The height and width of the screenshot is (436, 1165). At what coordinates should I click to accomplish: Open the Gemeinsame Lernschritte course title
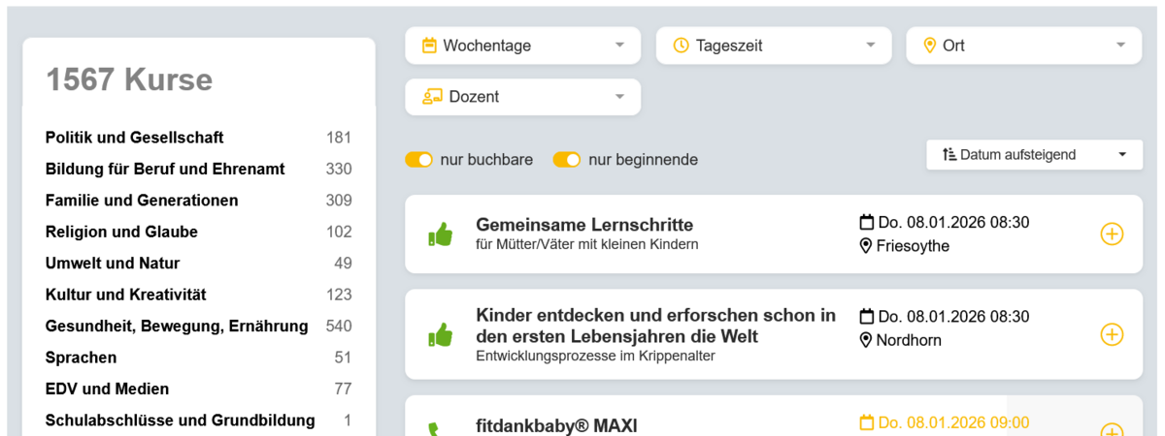(x=584, y=224)
